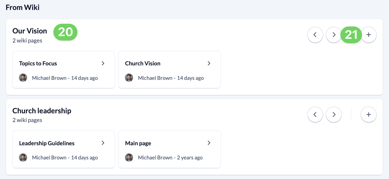
Task: Click Michael Brown avatar on Leadership Guidelines
Action: pos(23,158)
